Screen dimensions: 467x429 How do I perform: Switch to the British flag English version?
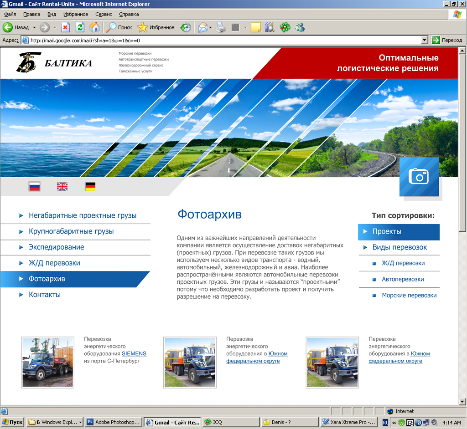pyautogui.click(x=62, y=186)
